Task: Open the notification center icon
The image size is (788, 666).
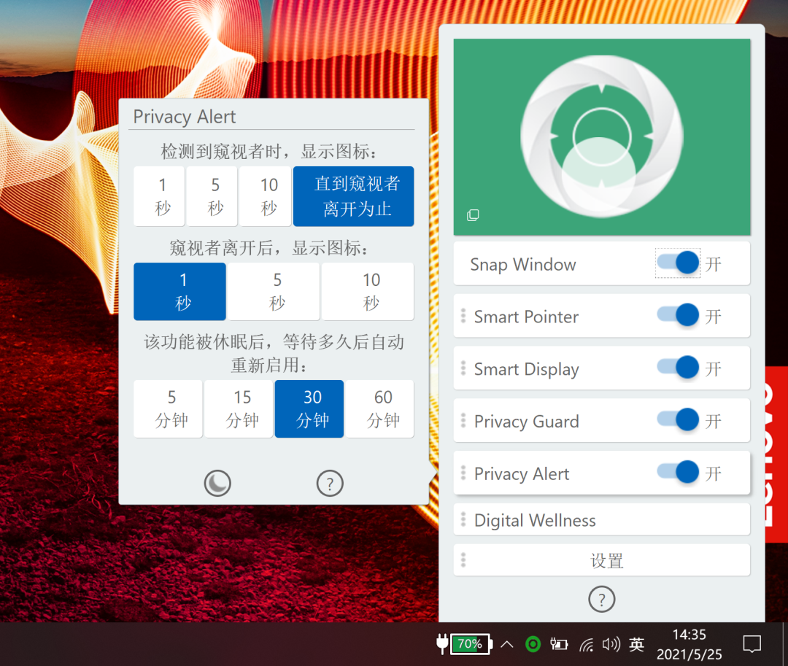Action: click(752, 644)
